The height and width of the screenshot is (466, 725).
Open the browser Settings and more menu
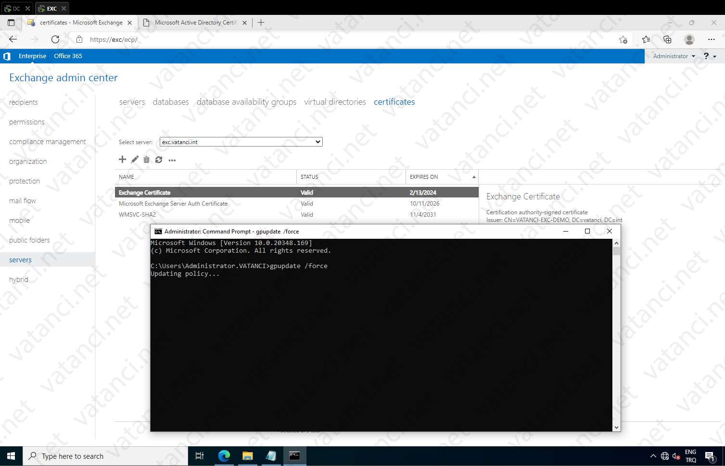click(712, 39)
